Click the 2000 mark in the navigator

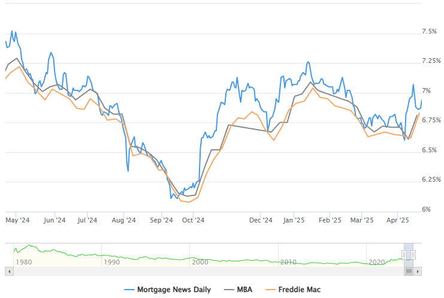tap(200, 262)
